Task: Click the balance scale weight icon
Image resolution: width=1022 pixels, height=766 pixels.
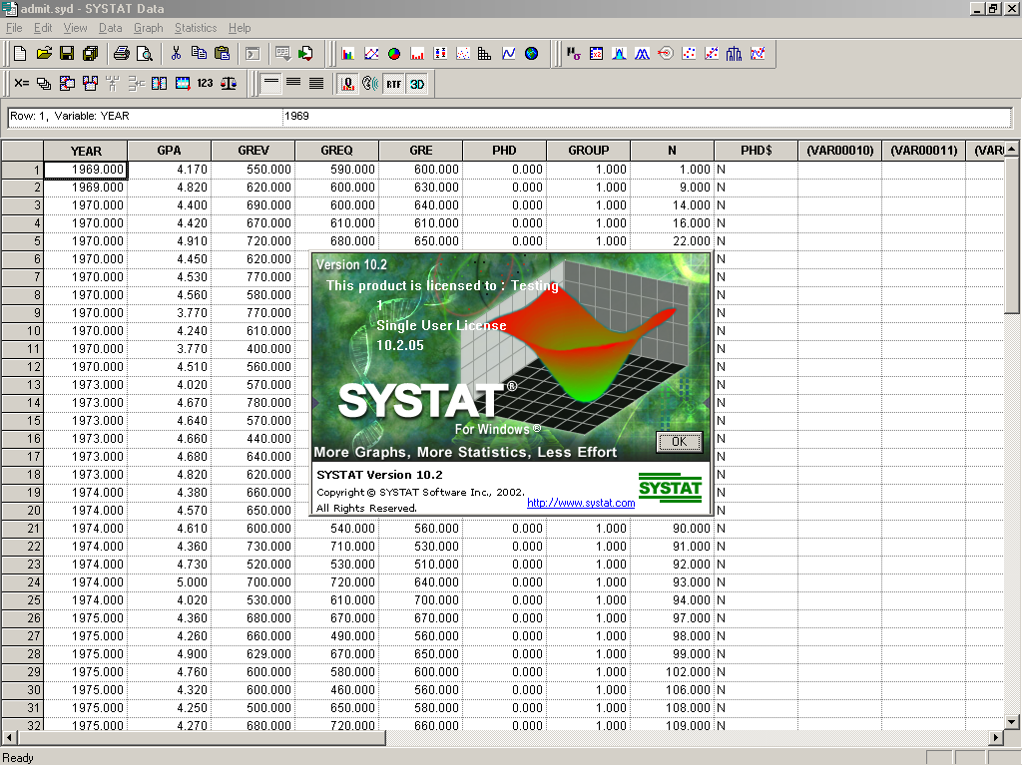Action: coord(229,84)
